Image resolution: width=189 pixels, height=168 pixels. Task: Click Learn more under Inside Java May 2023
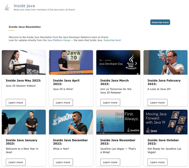click(x=16, y=103)
